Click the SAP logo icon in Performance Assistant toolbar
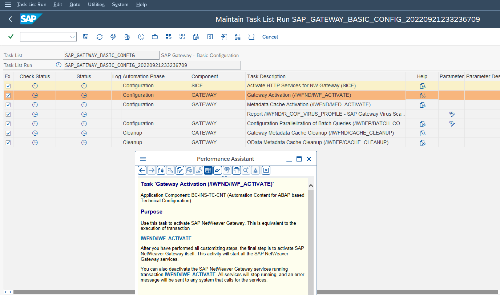500x295 pixels. pos(218,170)
